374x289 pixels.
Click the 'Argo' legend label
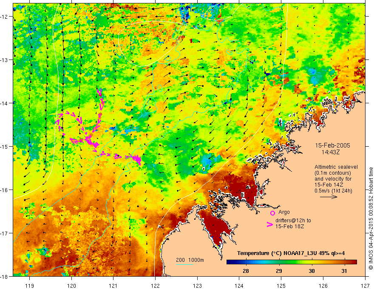284,212
